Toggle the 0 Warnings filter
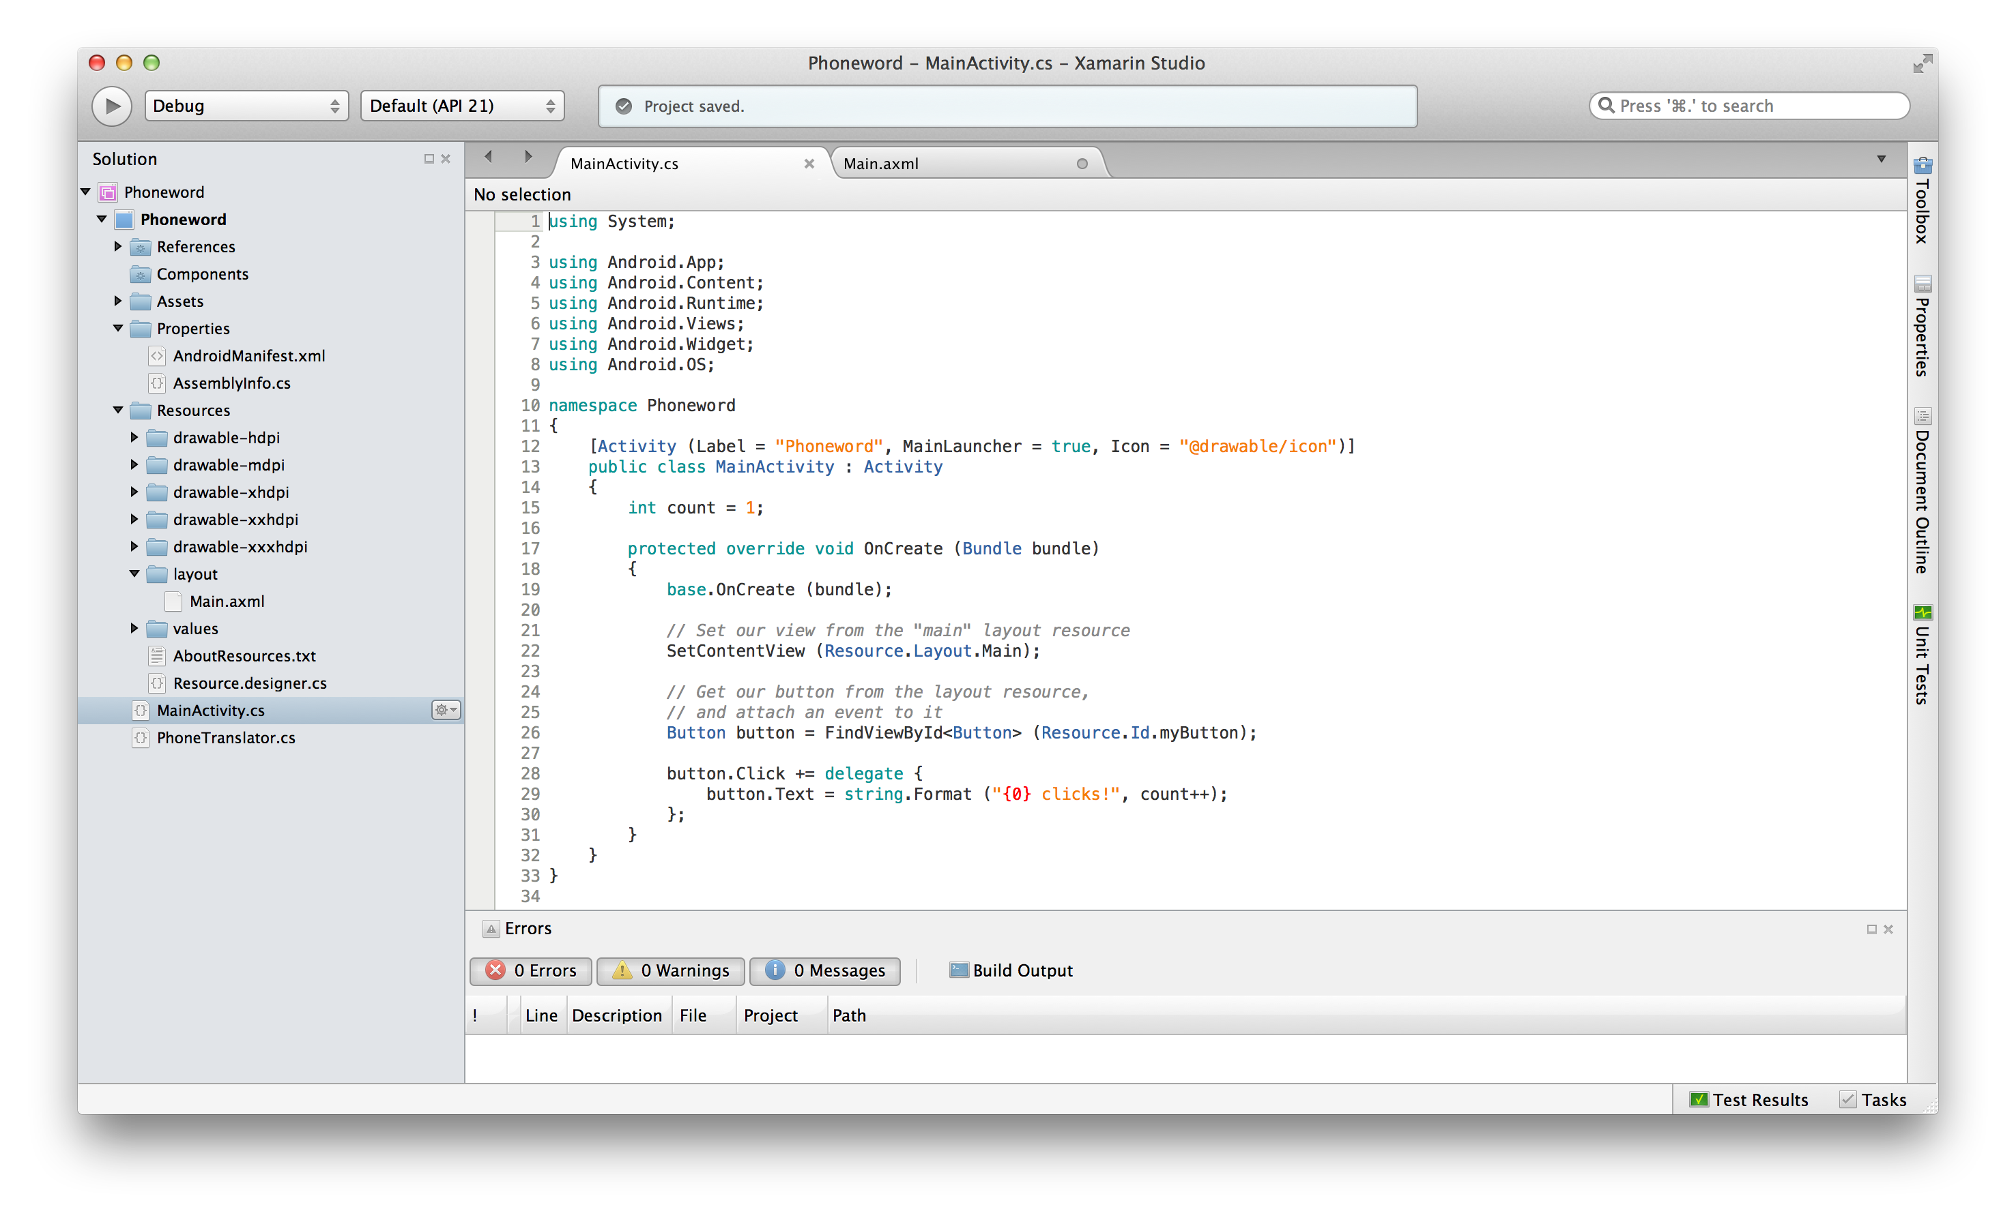The height and width of the screenshot is (1222, 2016). click(x=670, y=970)
